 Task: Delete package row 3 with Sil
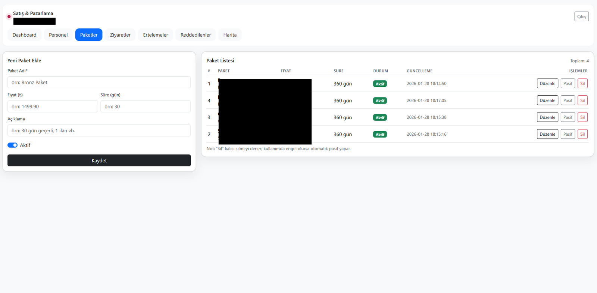[582, 117]
